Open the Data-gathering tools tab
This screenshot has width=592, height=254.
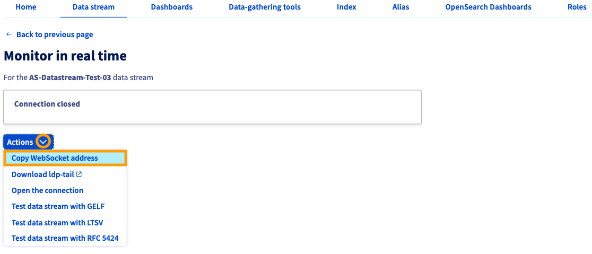(265, 7)
